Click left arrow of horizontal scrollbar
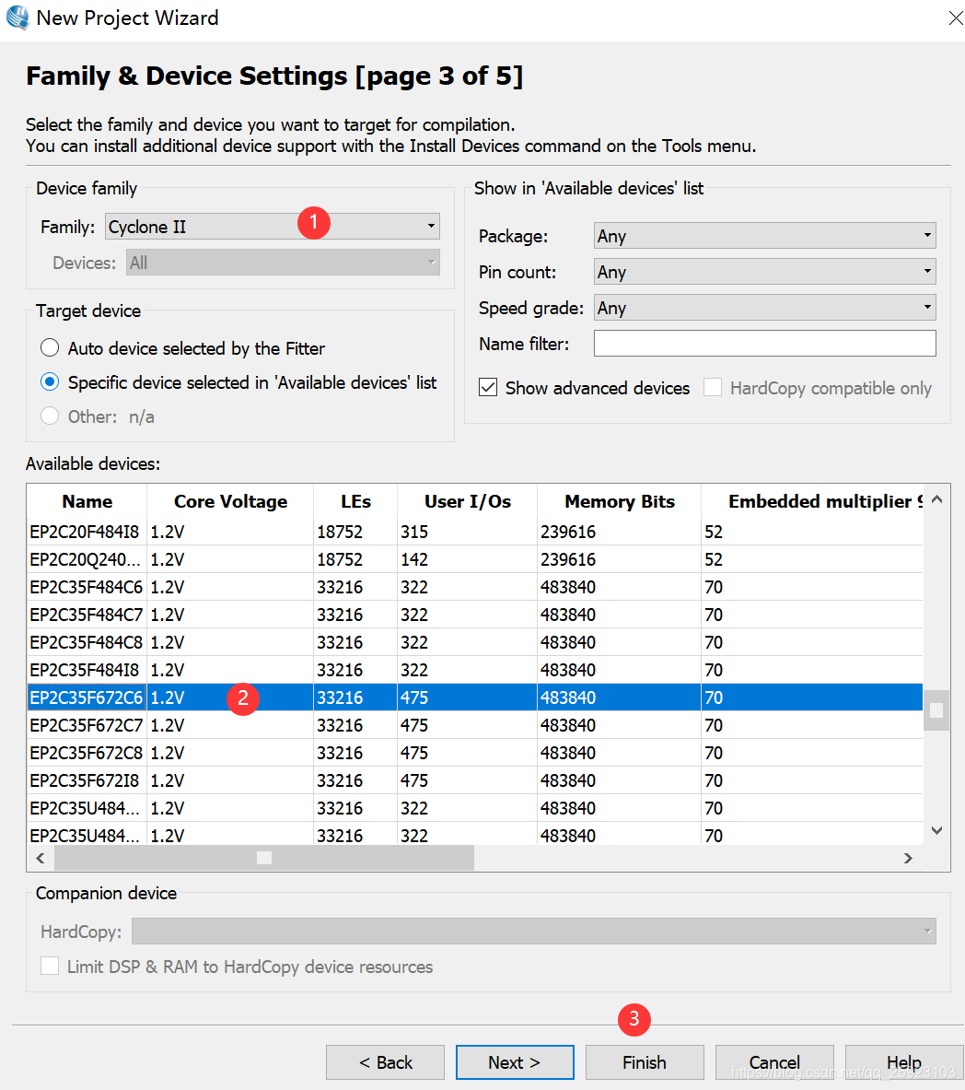This screenshot has height=1090, width=965. (x=41, y=858)
